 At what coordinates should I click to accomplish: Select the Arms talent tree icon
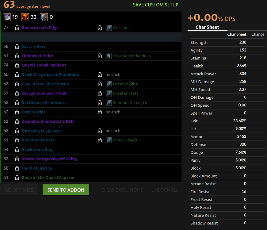[7, 17]
